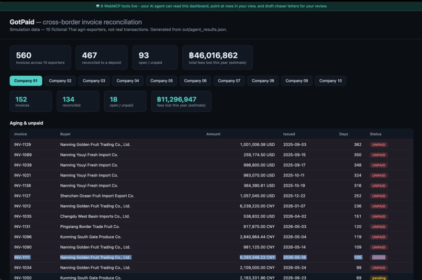The width and height of the screenshot is (422, 280).
Task: Click UNPAID badge on INV-1129 row
Action: click(379, 145)
